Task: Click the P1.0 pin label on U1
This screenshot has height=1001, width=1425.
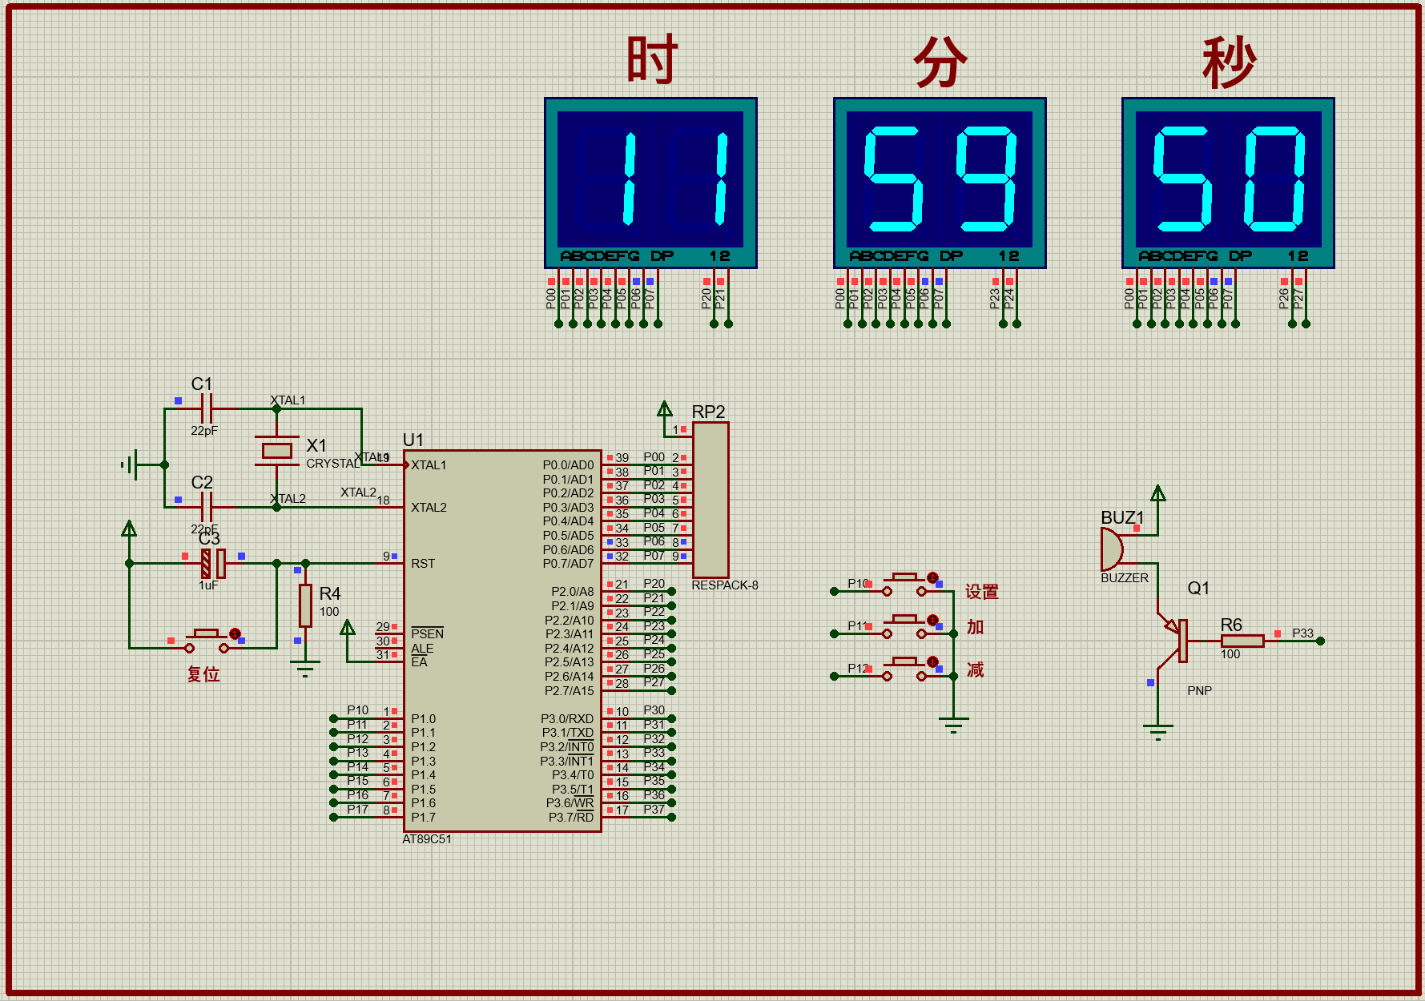Action: [x=423, y=719]
